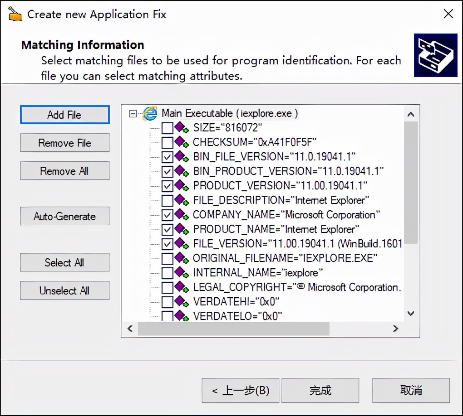Click the attribute icon beside INTERNAL_NAME
Viewport: 463px width, 416px height.
pos(181,273)
